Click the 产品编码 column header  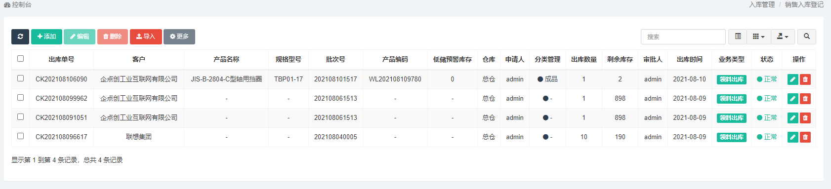[395, 59]
